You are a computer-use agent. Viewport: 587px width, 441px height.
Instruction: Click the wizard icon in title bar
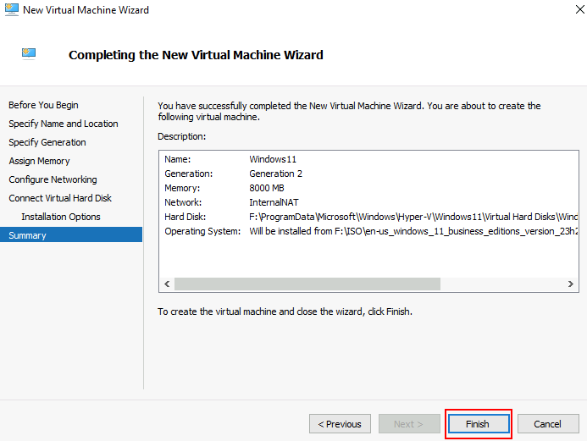coord(12,9)
